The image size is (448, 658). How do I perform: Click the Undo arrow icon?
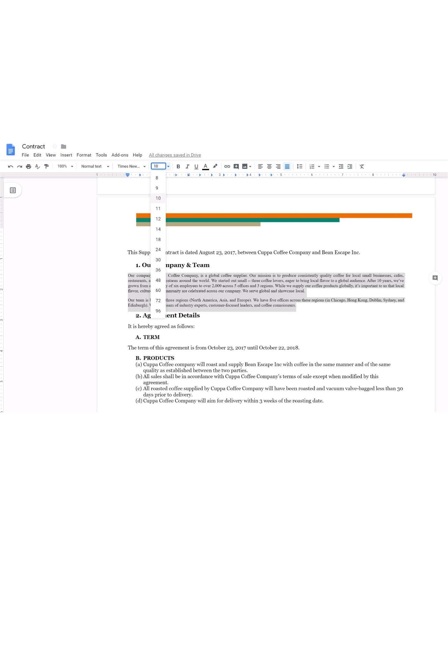(x=10, y=166)
